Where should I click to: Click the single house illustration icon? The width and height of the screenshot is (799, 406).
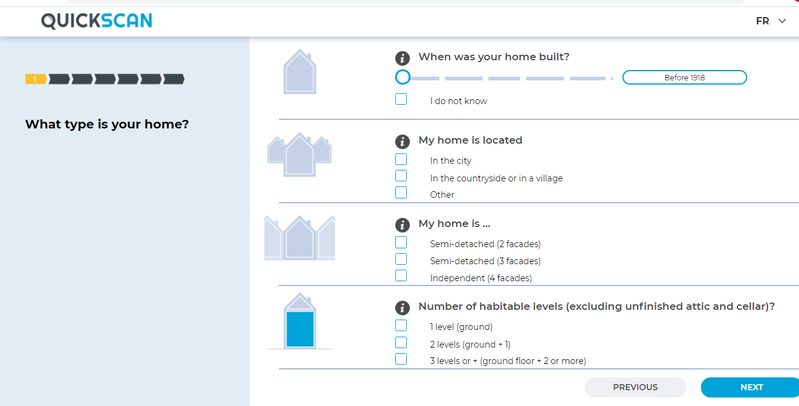point(300,72)
